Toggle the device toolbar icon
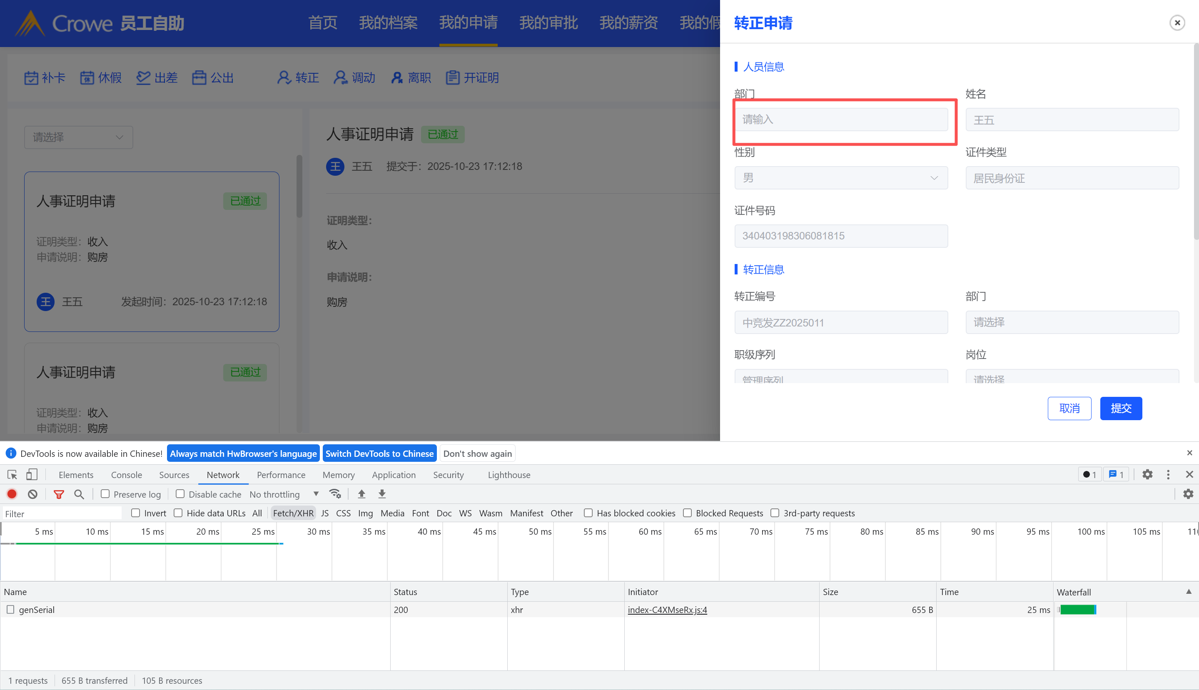The height and width of the screenshot is (690, 1199). click(32, 474)
